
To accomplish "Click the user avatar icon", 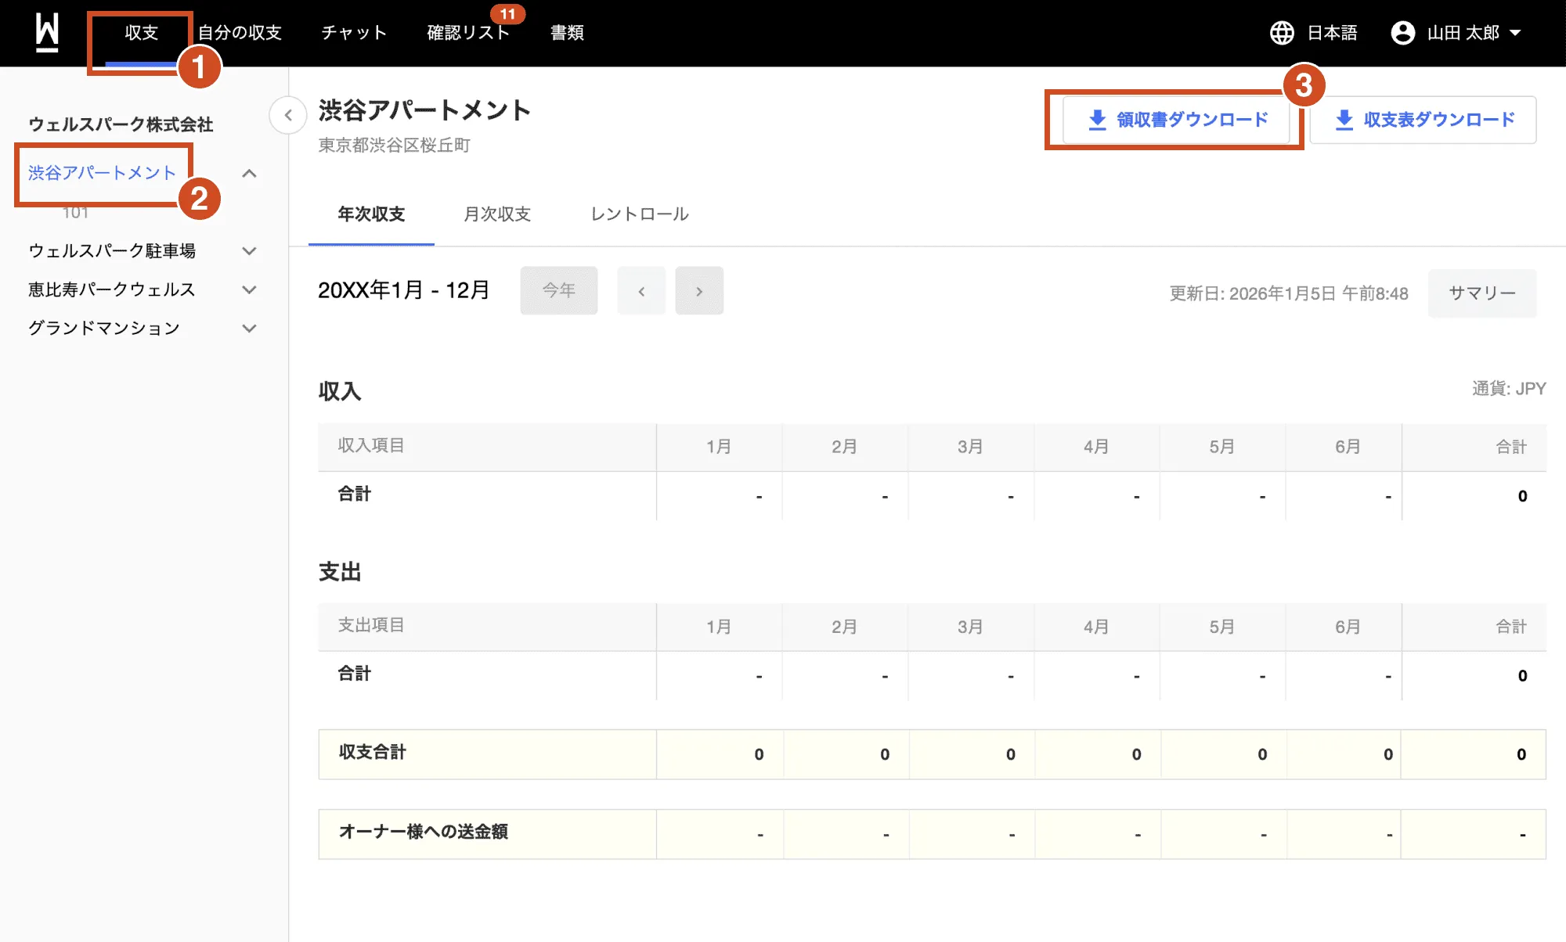I will pyautogui.click(x=1402, y=33).
